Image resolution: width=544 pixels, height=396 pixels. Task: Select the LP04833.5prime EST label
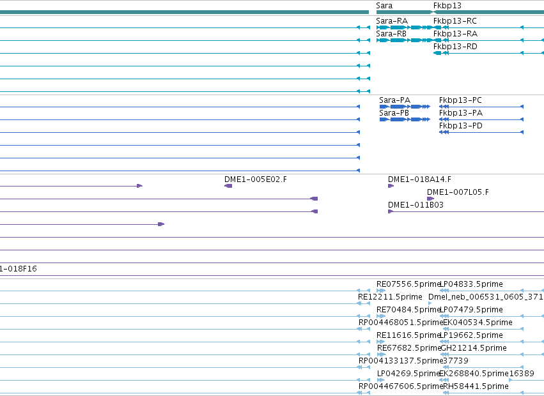472,284
